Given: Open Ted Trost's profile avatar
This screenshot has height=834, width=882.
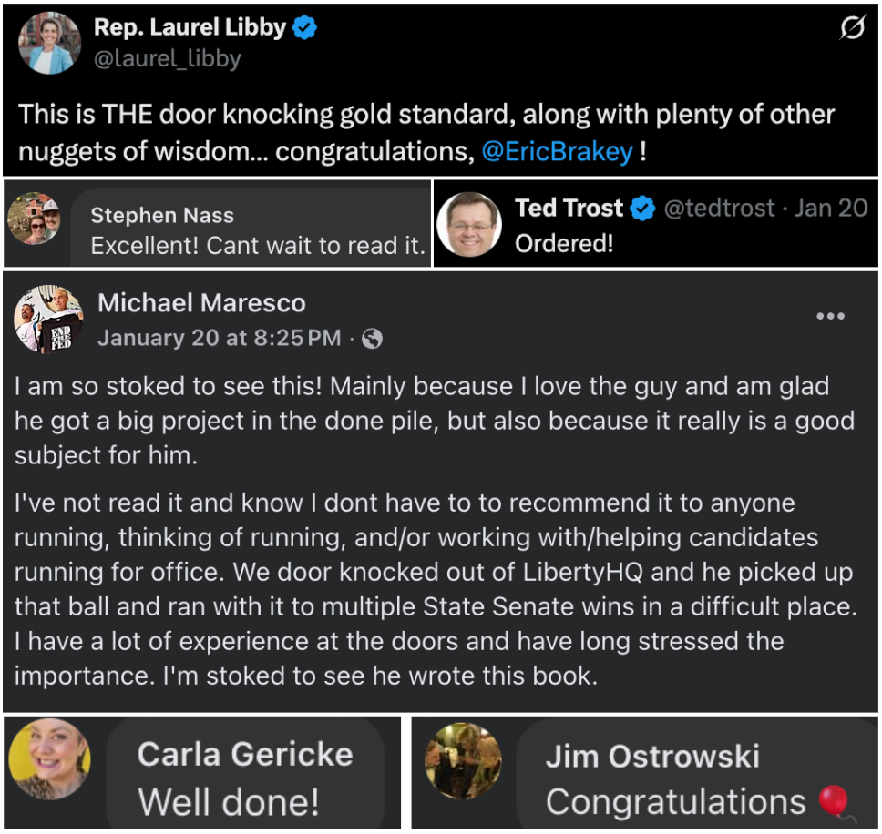Looking at the screenshot, I should click(x=469, y=224).
